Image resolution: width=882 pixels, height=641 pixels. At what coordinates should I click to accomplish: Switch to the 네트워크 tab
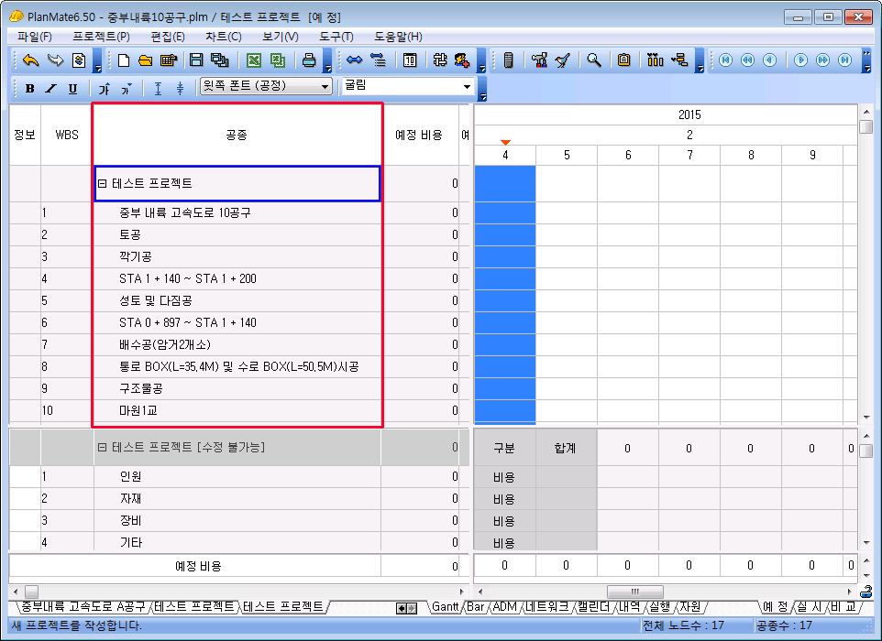[x=547, y=606]
